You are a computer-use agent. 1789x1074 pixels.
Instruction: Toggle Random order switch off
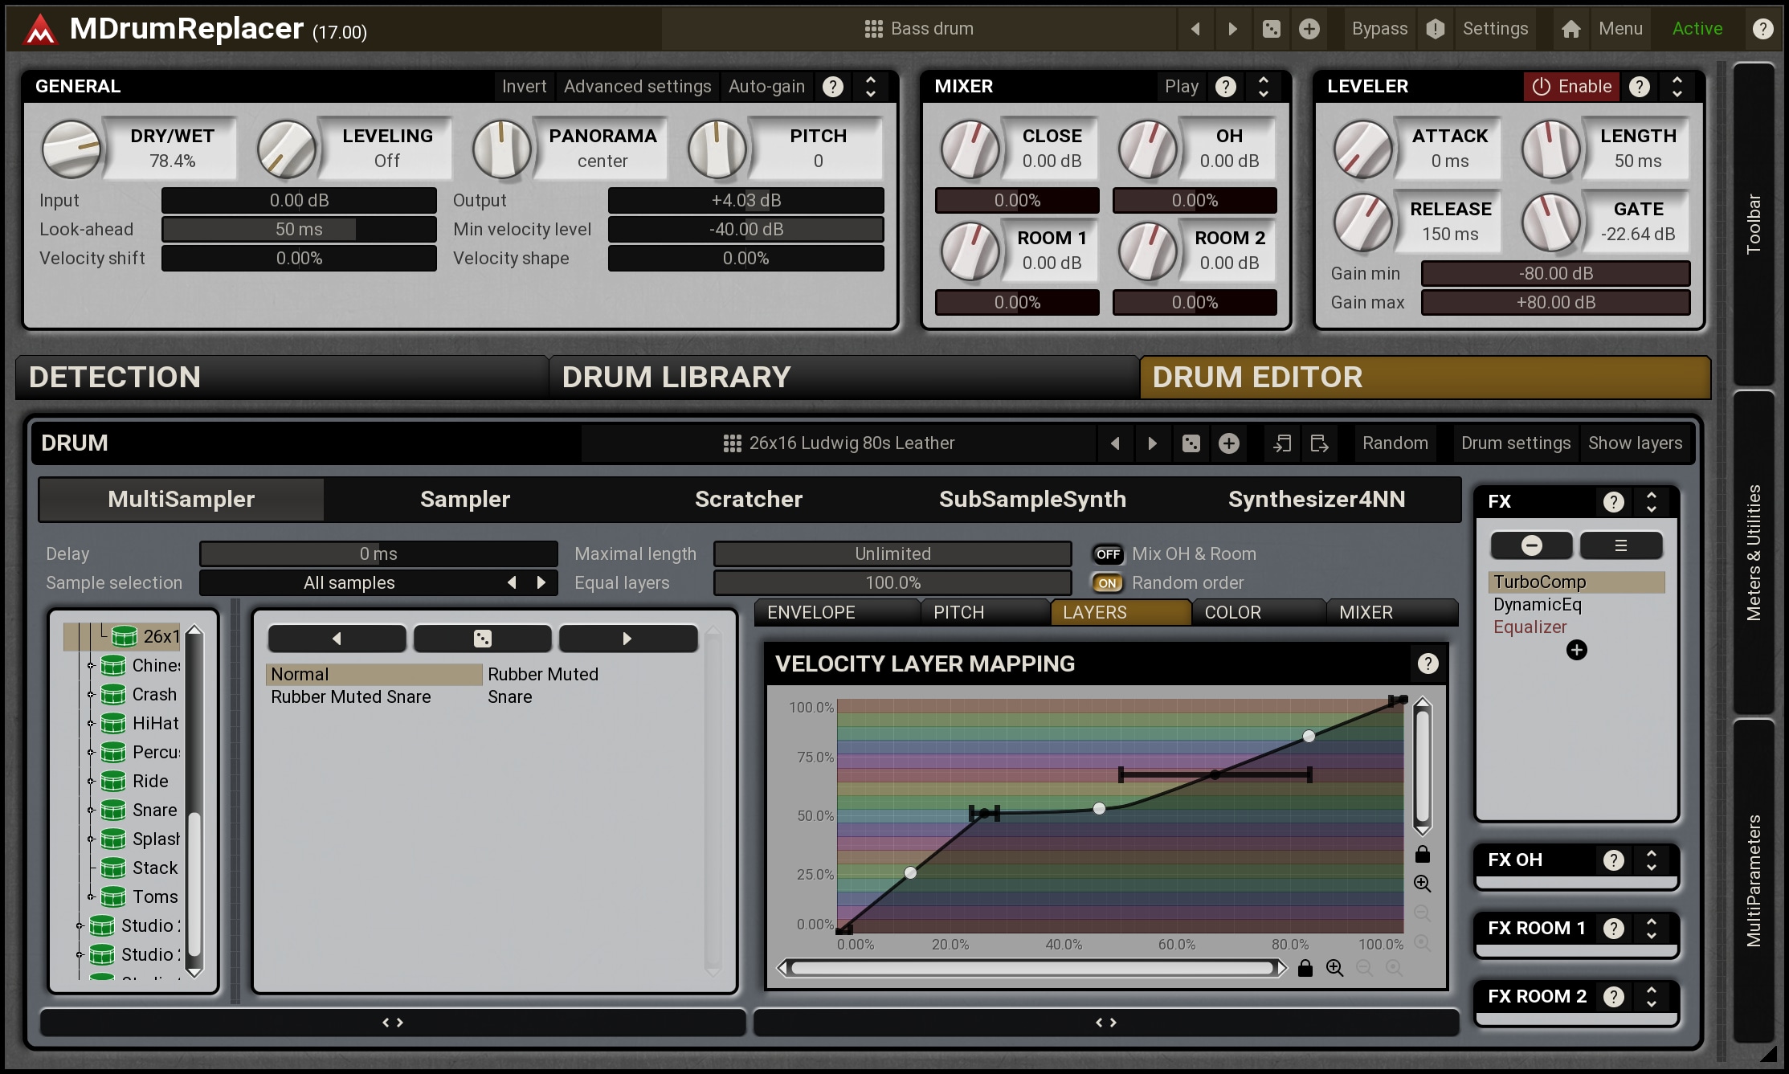[x=1108, y=583]
